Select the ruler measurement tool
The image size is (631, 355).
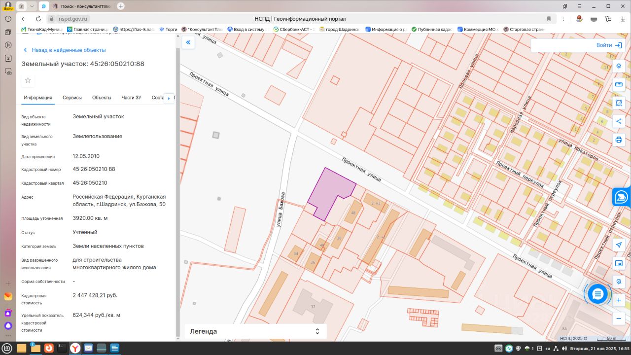pos(619,84)
